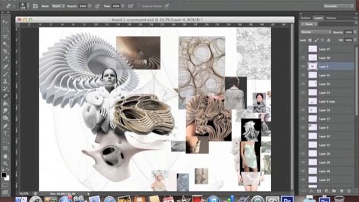Select the Zoom tool

[5, 163]
